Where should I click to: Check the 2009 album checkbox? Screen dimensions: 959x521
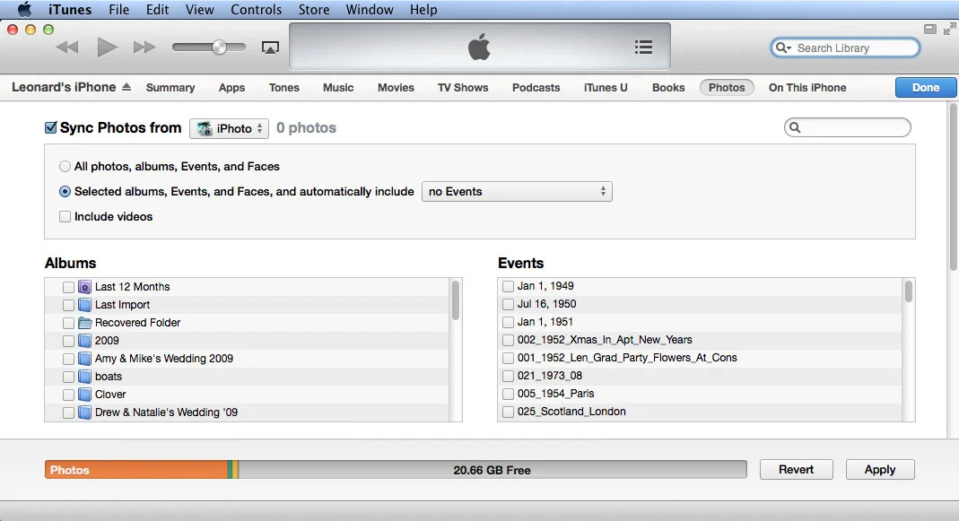click(x=68, y=341)
